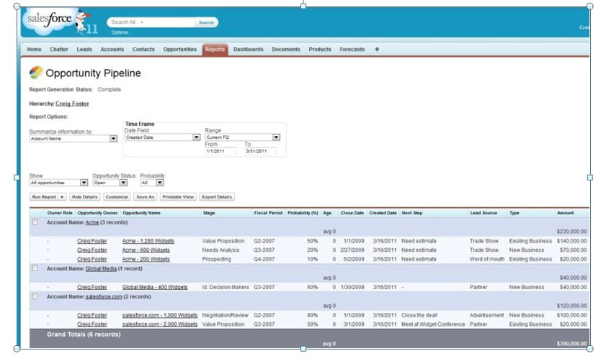Check the Global Media account group checkbox

[x=35, y=268]
